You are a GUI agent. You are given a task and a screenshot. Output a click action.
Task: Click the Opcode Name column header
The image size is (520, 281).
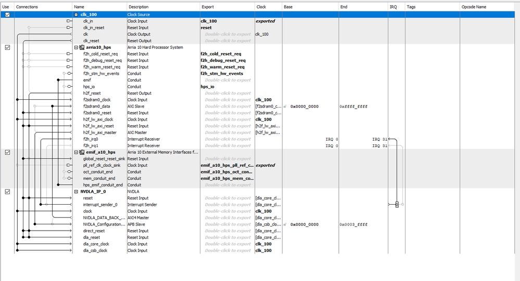click(x=474, y=7)
